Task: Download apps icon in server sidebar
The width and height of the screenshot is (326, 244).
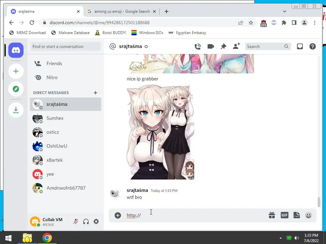Action: click(16, 110)
